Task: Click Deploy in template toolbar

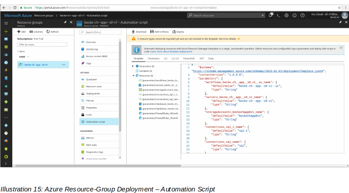Action: 178,32
